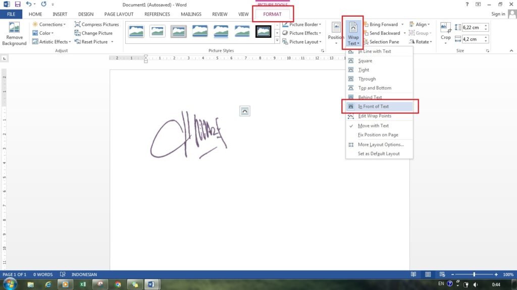Click the Layout Options icon beside signature

pyautogui.click(x=245, y=111)
